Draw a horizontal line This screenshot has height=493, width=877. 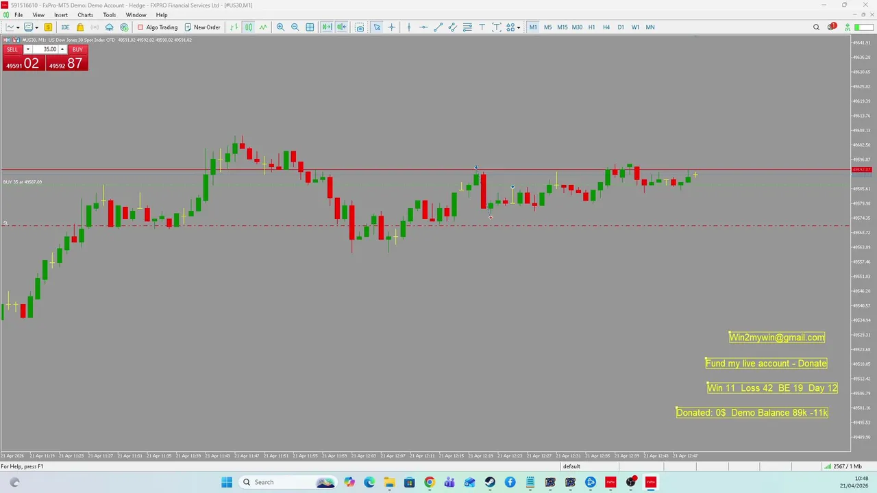tap(423, 27)
